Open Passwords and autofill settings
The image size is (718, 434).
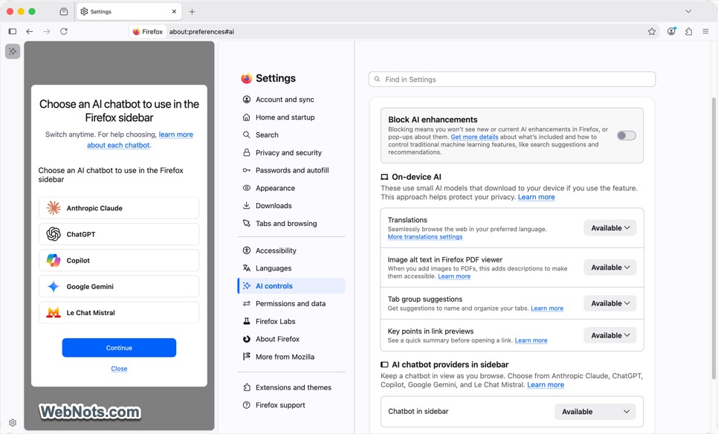point(291,170)
